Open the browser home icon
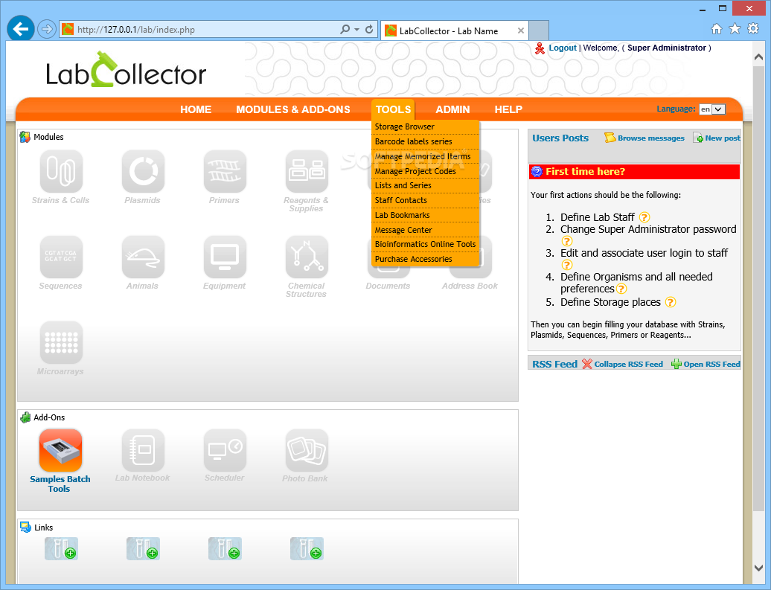This screenshot has width=771, height=590. tap(717, 29)
